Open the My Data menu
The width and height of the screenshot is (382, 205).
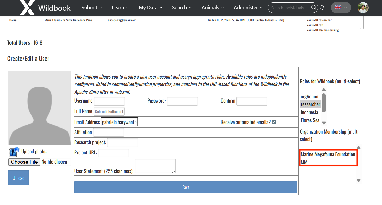click(x=151, y=8)
